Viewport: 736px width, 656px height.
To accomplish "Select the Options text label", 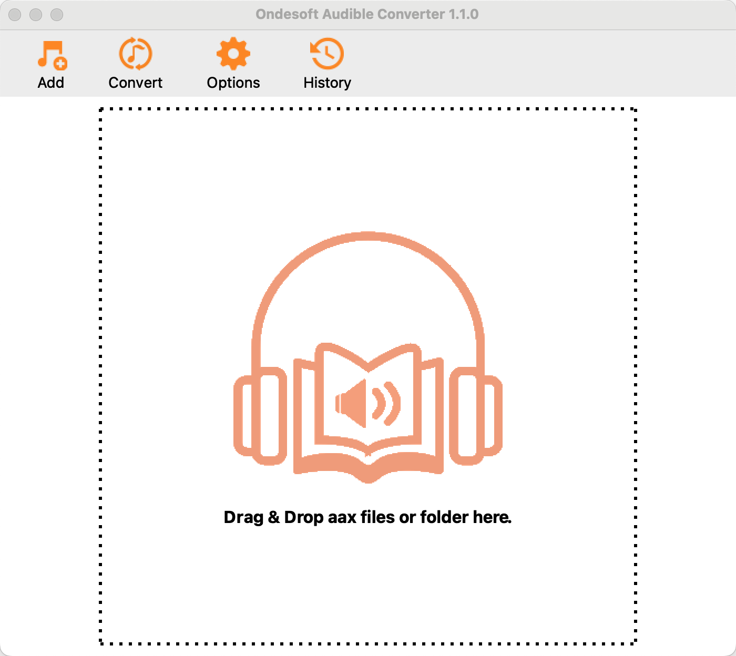I will tap(233, 83).
